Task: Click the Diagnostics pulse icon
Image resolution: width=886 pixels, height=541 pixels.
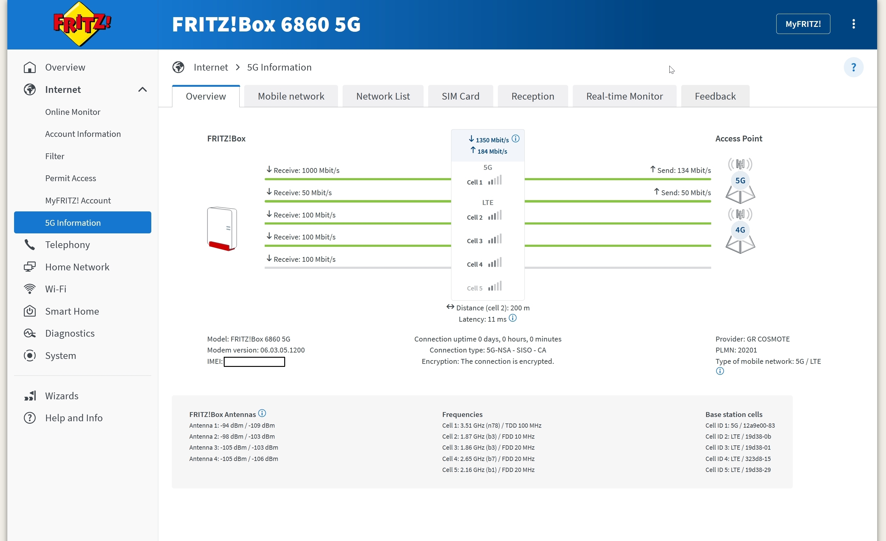Action: coord(30,333)
